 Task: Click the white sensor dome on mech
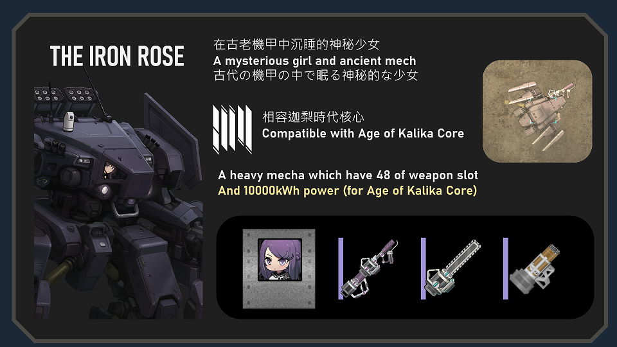click(x=69, y=121)
